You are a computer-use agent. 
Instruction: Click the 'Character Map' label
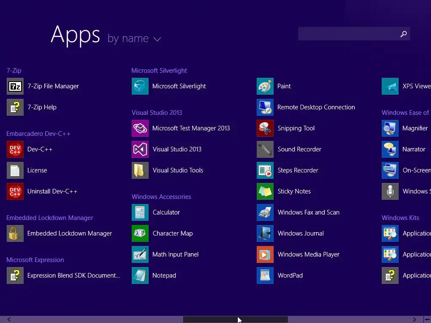pos(173,233)
